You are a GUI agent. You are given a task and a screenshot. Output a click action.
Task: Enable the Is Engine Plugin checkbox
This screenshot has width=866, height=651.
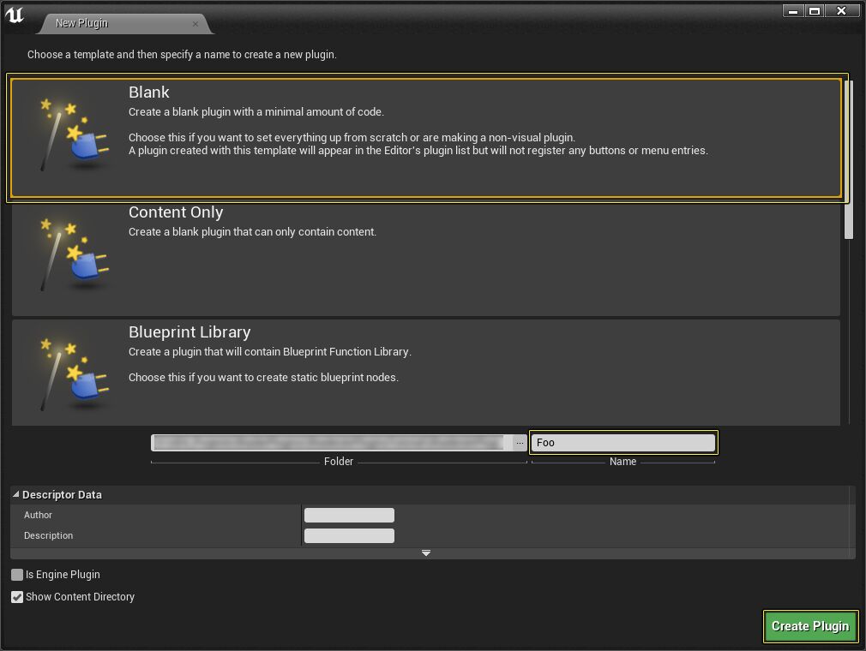(x=16, y=575)
